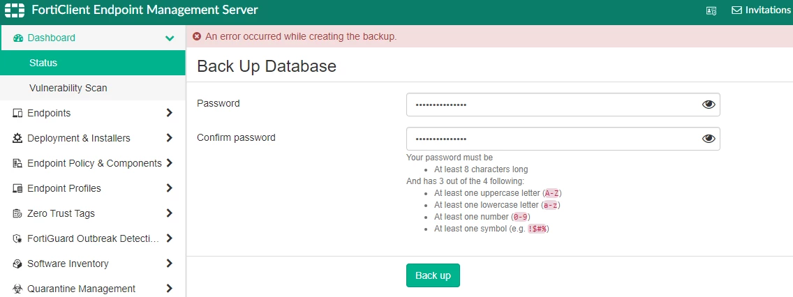Select the Status menu item

pos(93,63)
